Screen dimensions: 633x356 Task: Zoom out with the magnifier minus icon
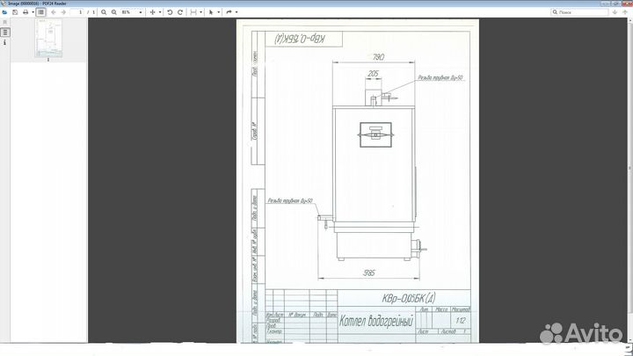104,12
